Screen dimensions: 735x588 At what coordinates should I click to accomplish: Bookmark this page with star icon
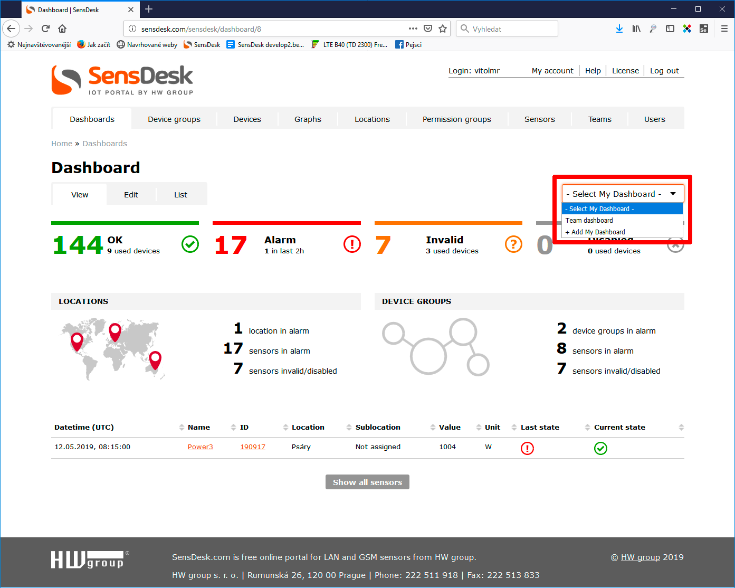pos(443,29)
